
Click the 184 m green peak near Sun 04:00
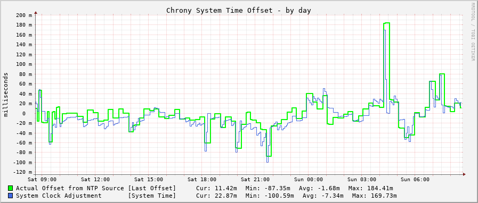click(x=386, y=23)
